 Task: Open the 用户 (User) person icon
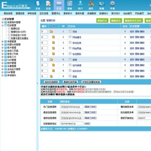[x=81, y=4]
